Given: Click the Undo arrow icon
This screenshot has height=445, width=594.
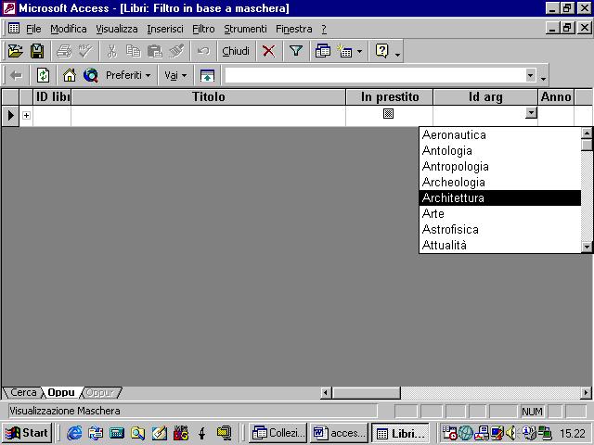Looking at the screenshot, I should point(203,51).
